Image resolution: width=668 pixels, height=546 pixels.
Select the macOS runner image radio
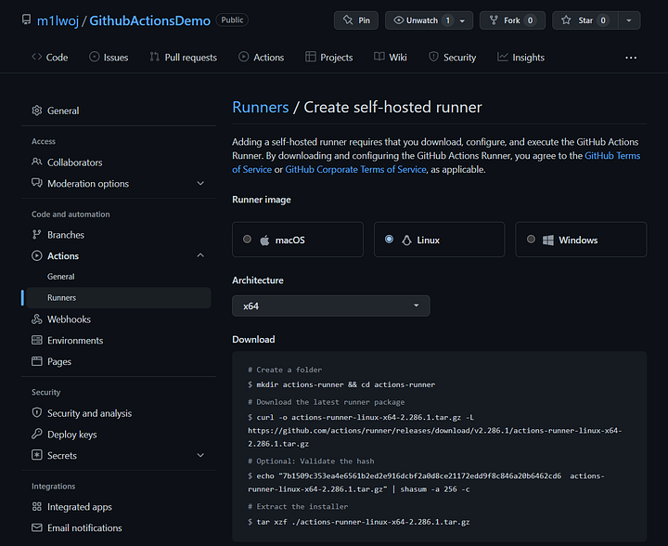[247, 240]
